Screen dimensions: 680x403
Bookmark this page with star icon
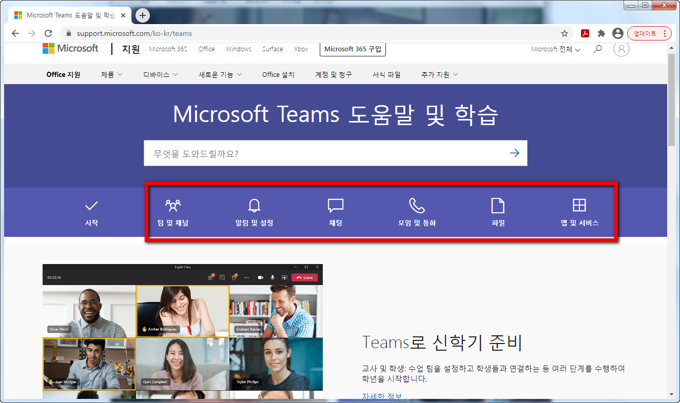[x=565, y=33]
